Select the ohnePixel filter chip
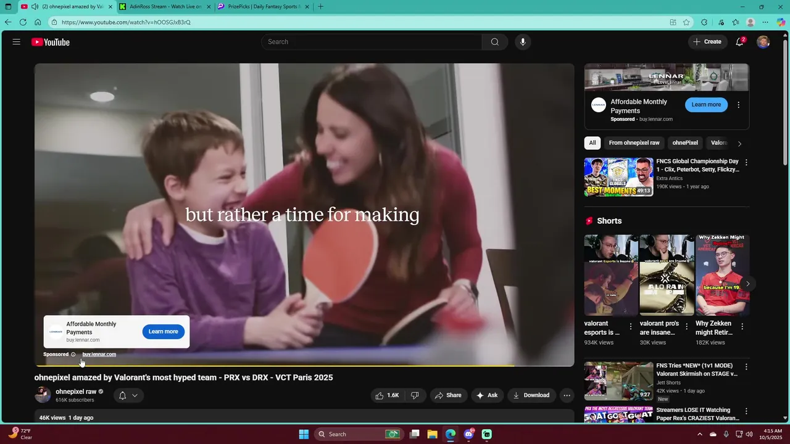 pos(685,143)
